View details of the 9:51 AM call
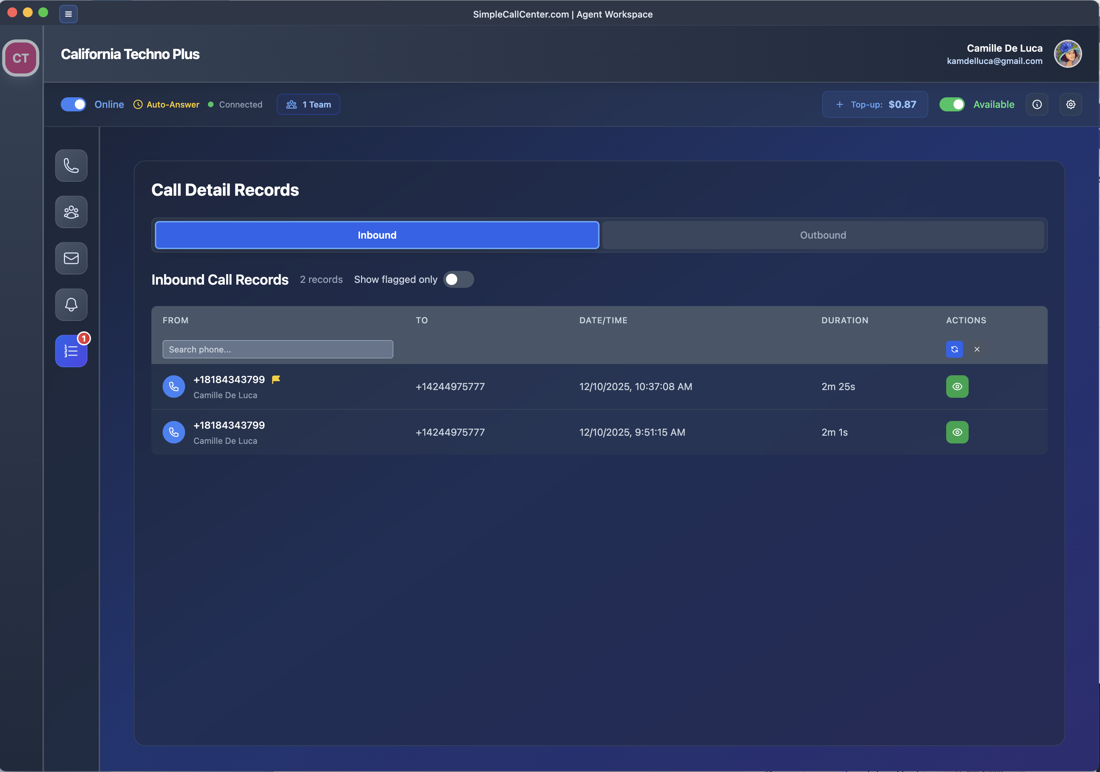This screenshot has width=1100, height=772. (957, 432)
